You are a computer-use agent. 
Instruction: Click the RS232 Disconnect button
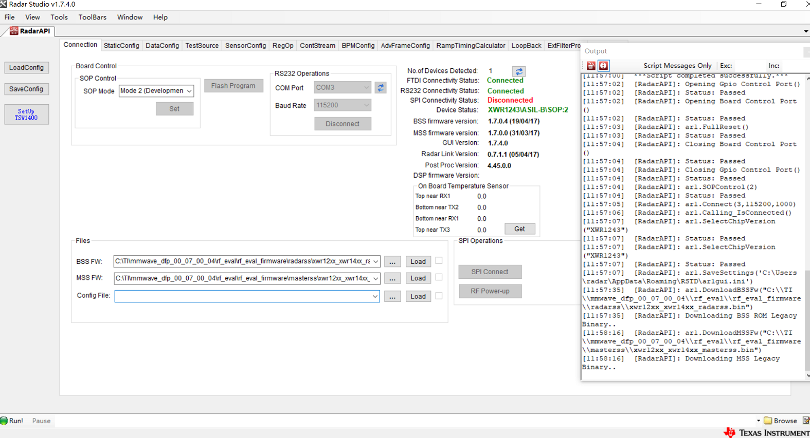point(343,124)
